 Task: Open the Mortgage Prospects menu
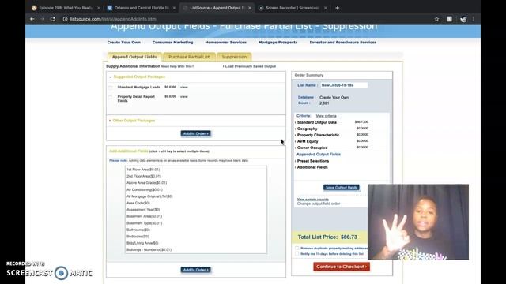point(278,42)
